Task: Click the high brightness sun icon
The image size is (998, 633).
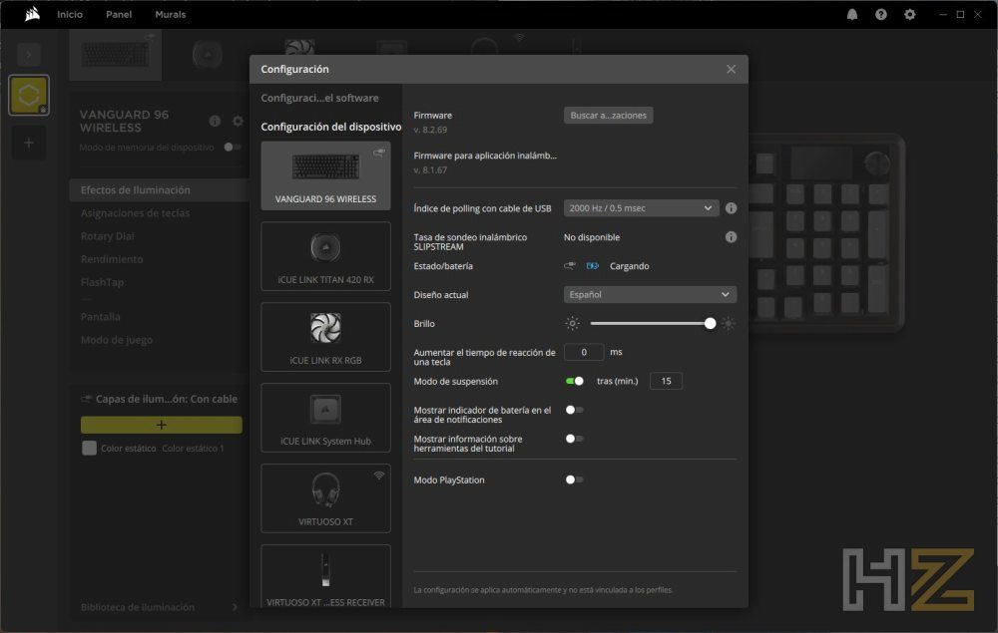Action: [x=729, y=324]
